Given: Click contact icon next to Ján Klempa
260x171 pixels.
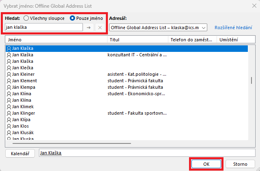Looking at the screenshot, I should [9, 88].
